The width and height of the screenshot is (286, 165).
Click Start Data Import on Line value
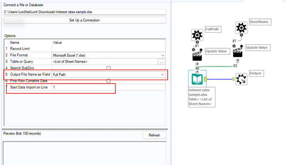(x=109, y=87)
